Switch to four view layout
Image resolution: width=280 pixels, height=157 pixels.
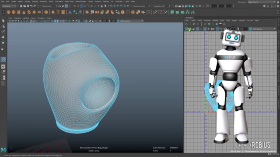click(x=3, y=72)
